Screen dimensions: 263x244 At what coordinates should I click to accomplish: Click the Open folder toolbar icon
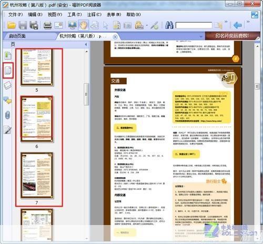[12, 25]
